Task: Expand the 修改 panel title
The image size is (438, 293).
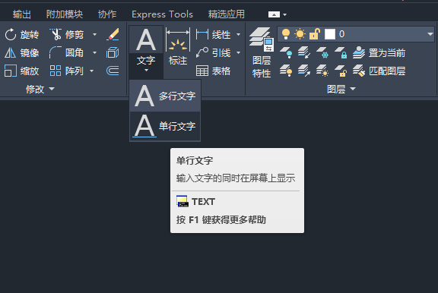Action: (x=40, y=90)
